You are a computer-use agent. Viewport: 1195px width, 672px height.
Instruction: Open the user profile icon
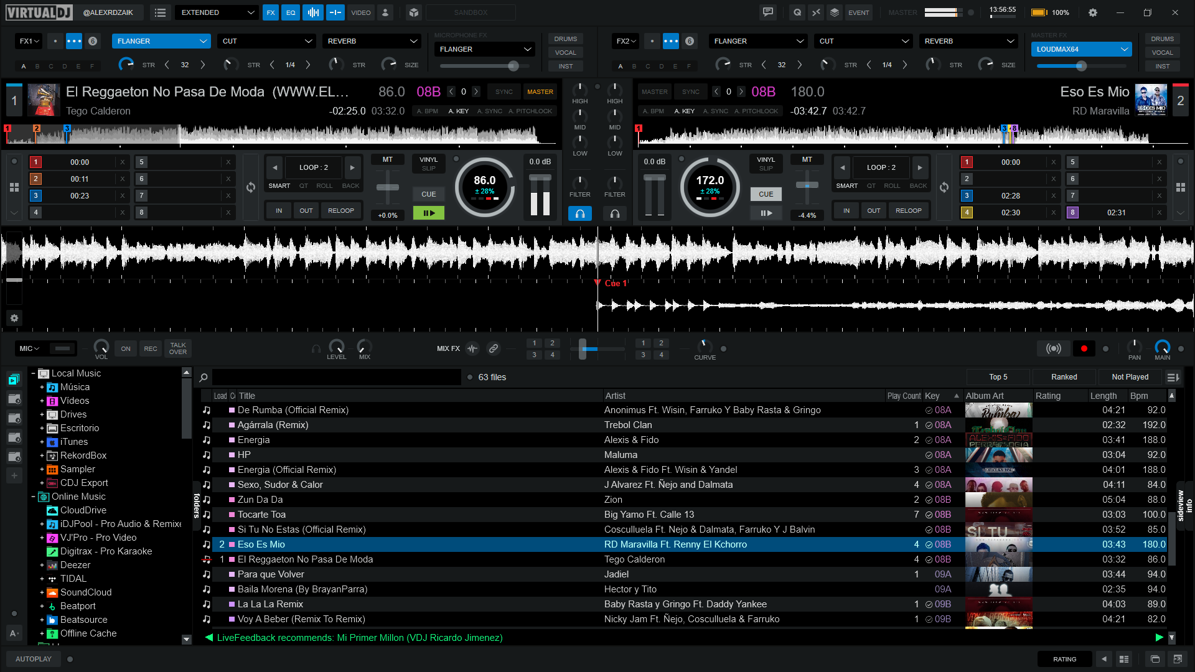tap(385, 12)
